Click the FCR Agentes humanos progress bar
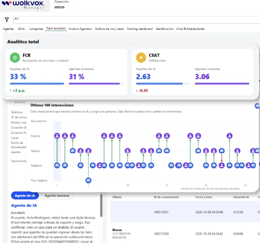Image resolution: width=260 pixels, height=245 pixels. tap(96, 84)
